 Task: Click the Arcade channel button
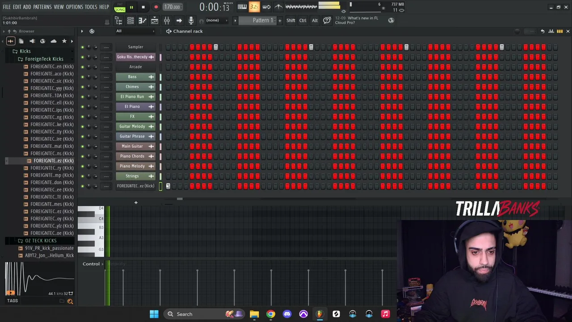coord(135,67)
